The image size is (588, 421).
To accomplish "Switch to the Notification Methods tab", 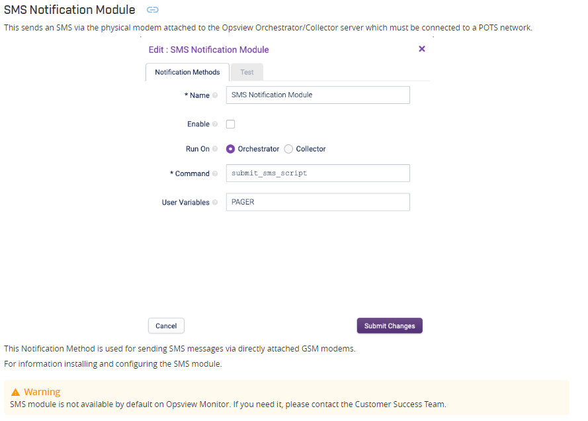I will (x=187, y=72).
